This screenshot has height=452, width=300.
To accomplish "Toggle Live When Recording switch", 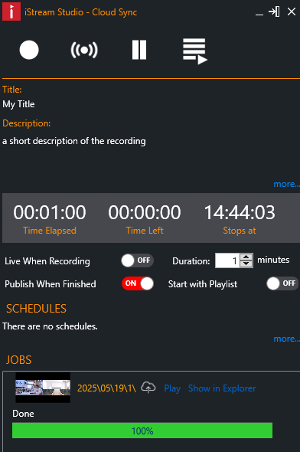I will point(137,260).
